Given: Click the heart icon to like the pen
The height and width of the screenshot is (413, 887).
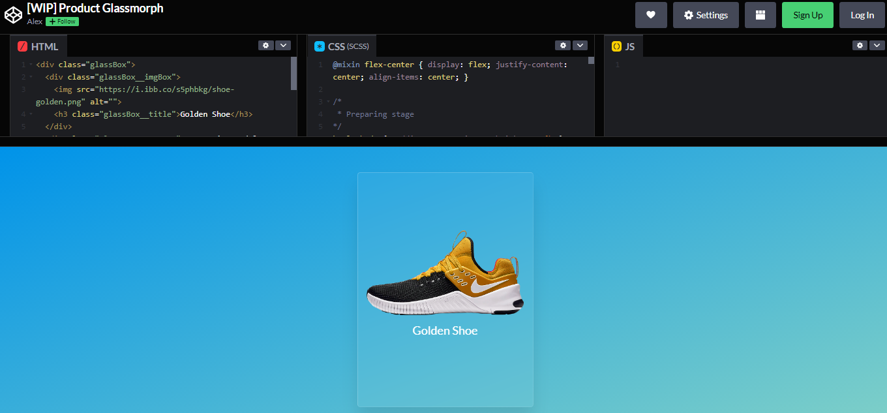Looking at the screenshot, I should (x=651, y=14).
